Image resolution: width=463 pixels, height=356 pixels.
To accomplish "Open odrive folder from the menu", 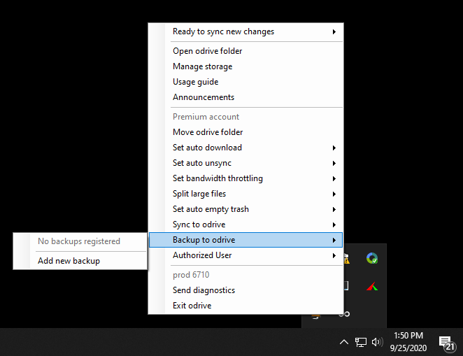I will coord(207,51).
